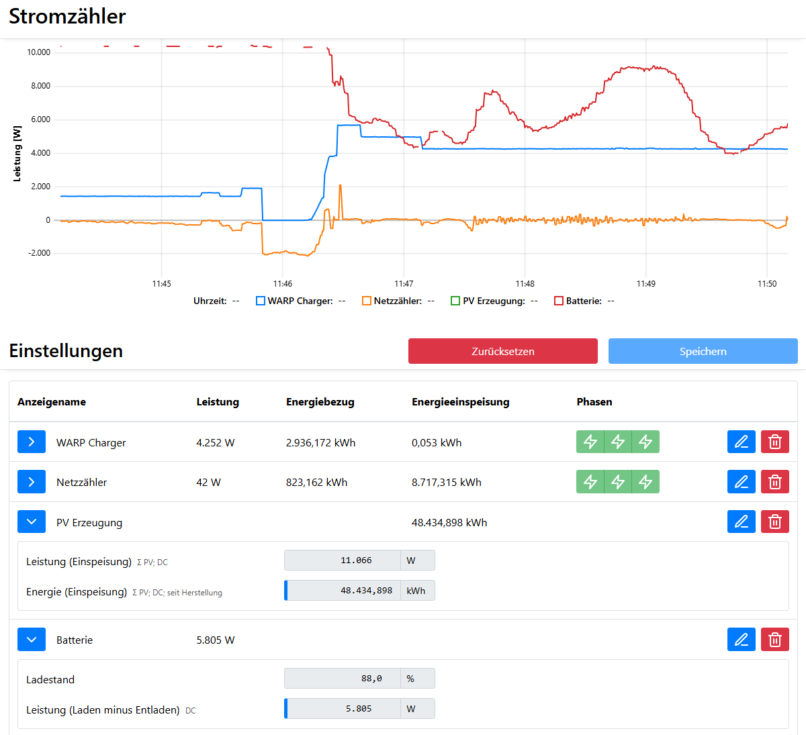Collapse the Batterie details section
806x735 pixels.
(32, 640)
